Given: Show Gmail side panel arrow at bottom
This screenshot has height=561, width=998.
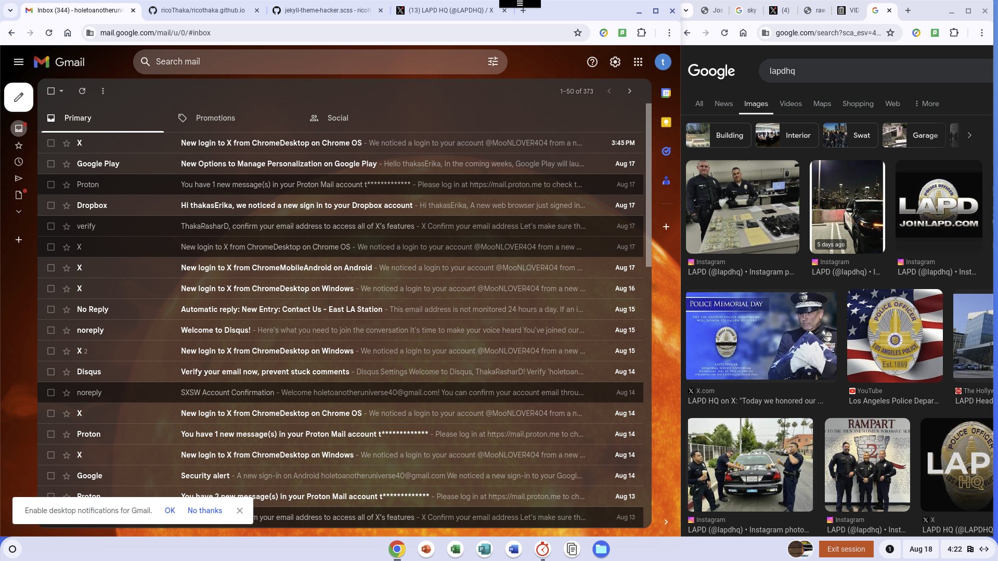Looking at the screenshot, I should (666, 522).
